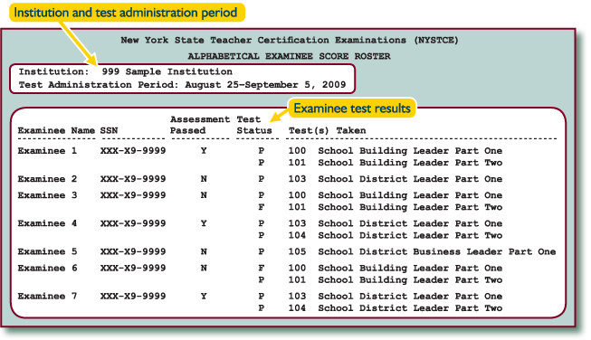Click the 'SSN' column header
The image size is (591, 340).
(x=109, y=130)
